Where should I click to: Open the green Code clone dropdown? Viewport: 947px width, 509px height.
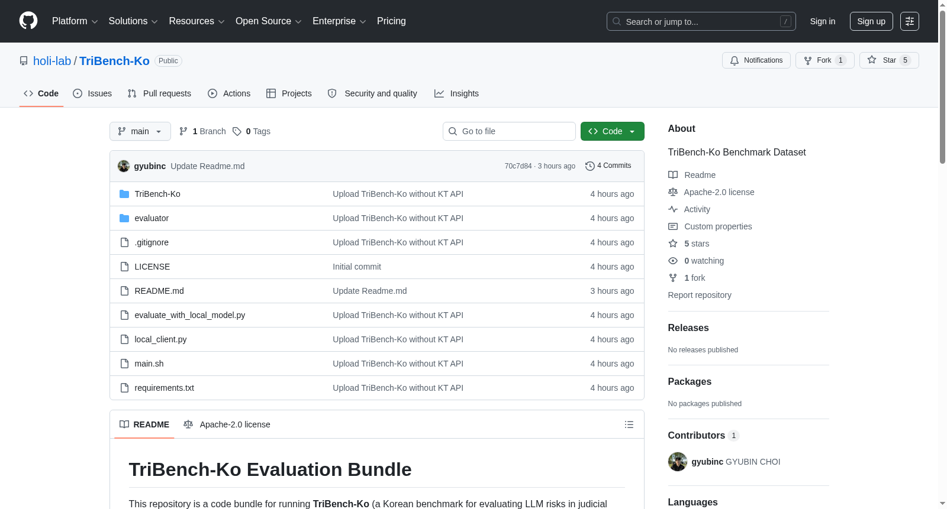613,131
